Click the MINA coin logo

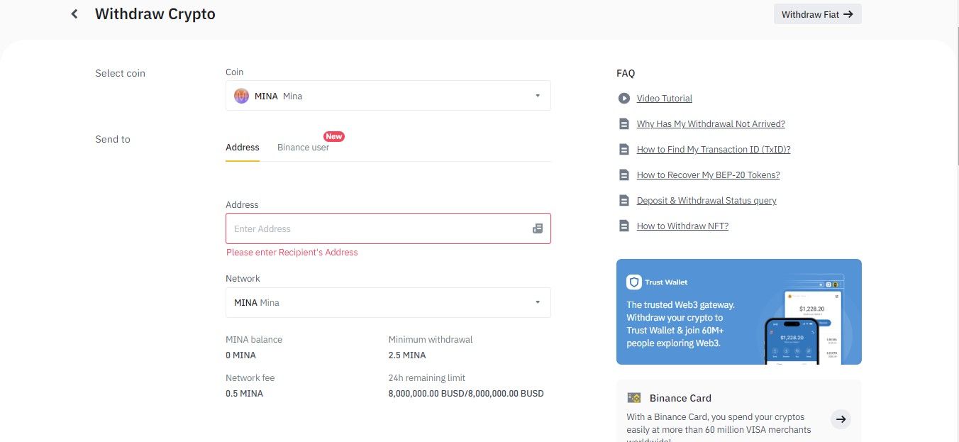[241, 95]
